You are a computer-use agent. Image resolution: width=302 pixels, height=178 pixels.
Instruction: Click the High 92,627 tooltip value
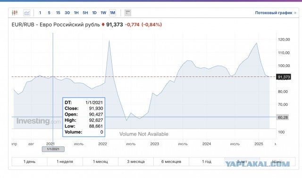[x=96, y=120]
